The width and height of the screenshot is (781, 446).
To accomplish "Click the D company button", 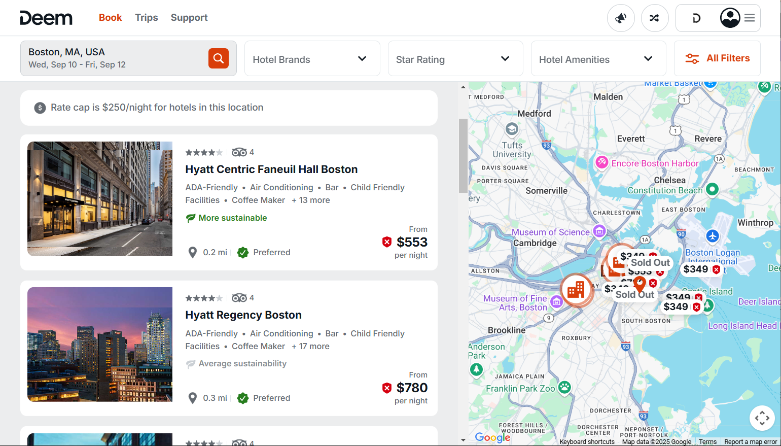I will click(x=696, y=18).
